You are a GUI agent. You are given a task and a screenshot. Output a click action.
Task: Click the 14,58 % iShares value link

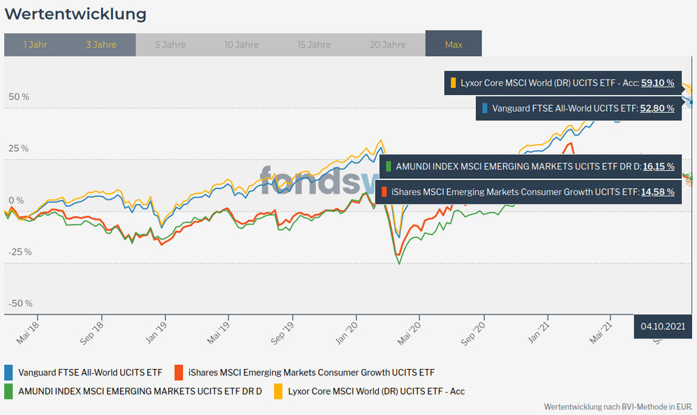pyautogui.click(x=657, y=191)
